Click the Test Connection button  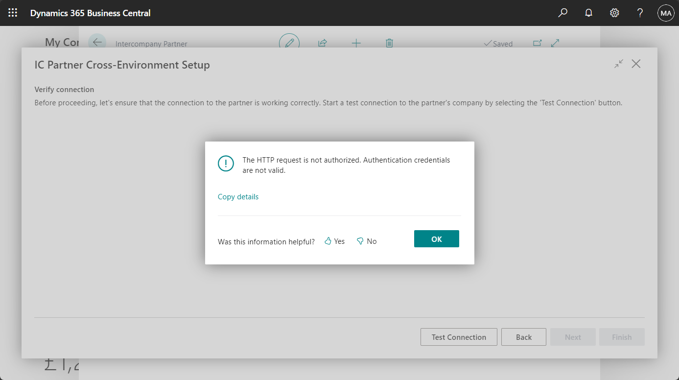[459, 337]
